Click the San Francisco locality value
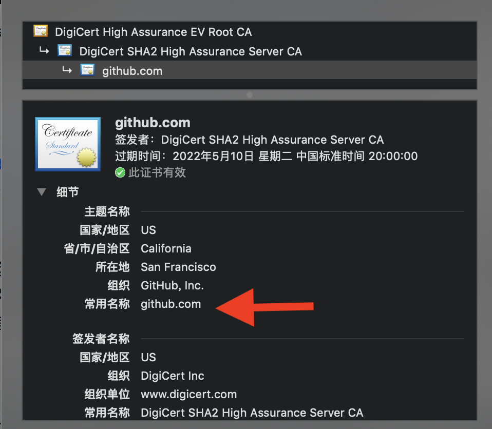The height and width of the screenshot is (429, 492). [178, 267]
